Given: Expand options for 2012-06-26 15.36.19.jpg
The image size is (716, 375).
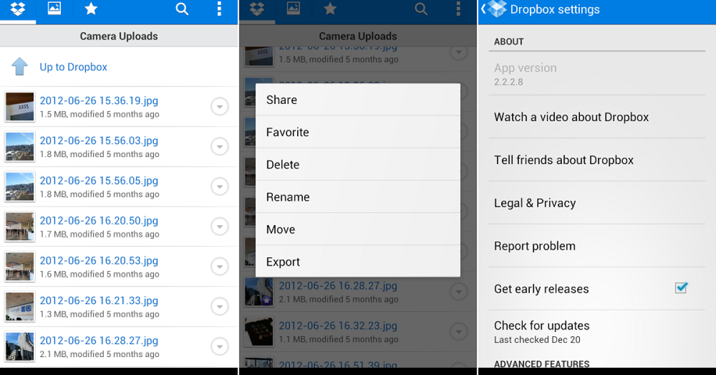Looking at the screenshot, I should click(x=220, y=107).
